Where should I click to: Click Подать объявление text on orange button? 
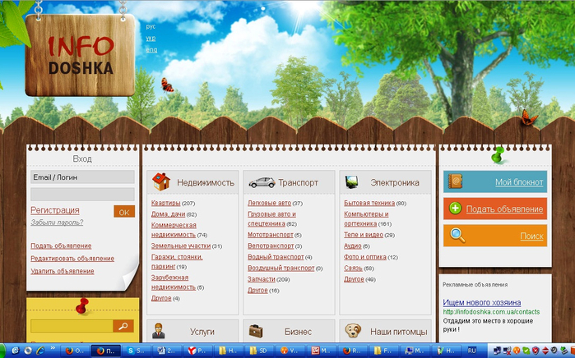[504, 209]
